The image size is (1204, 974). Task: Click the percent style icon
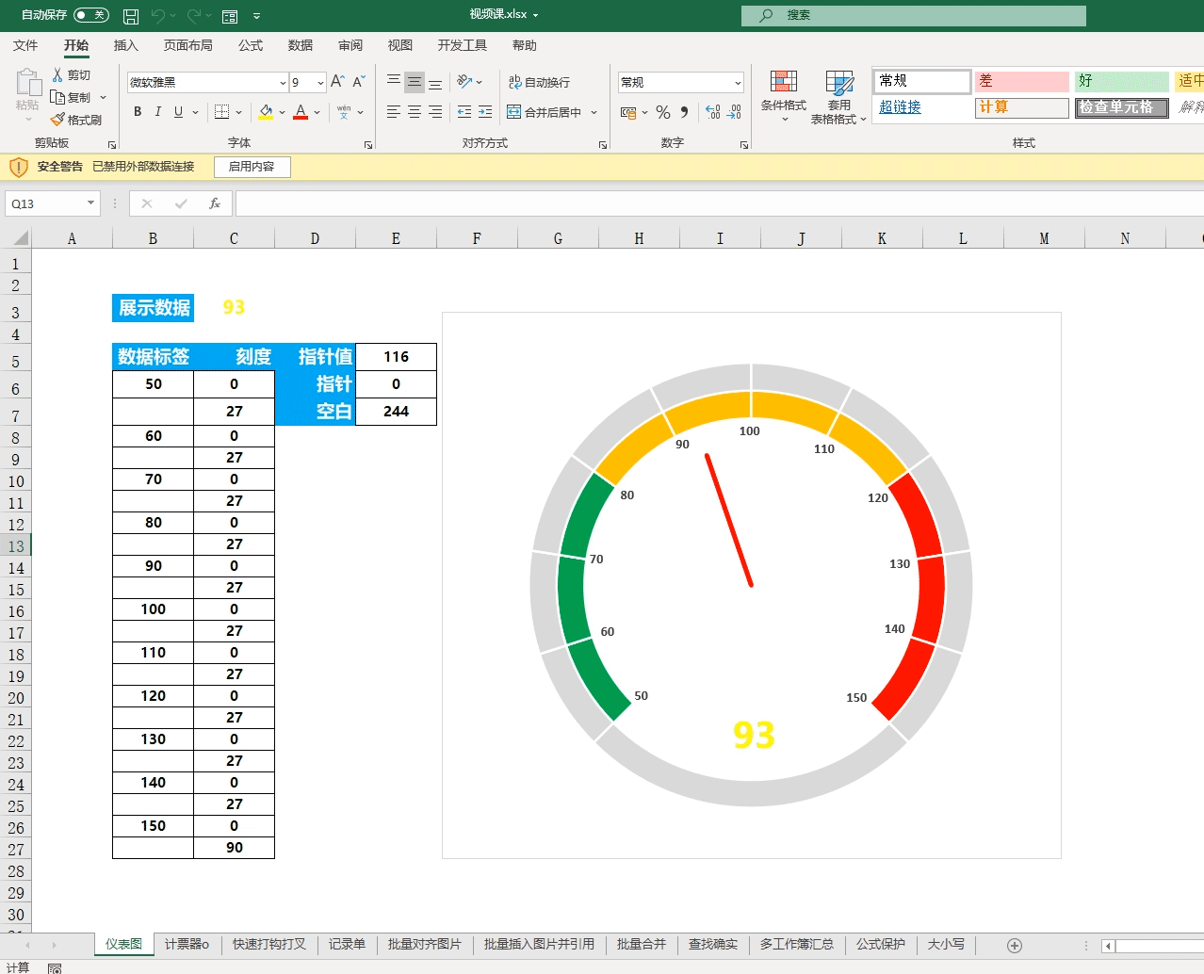click(663, 112)
